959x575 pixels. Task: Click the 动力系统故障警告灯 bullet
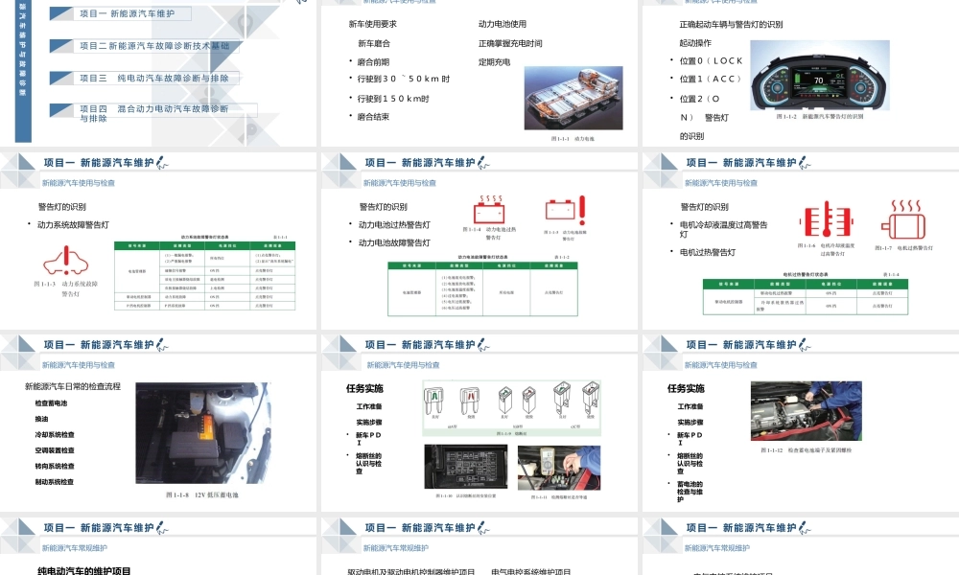(x=74, y=225)
